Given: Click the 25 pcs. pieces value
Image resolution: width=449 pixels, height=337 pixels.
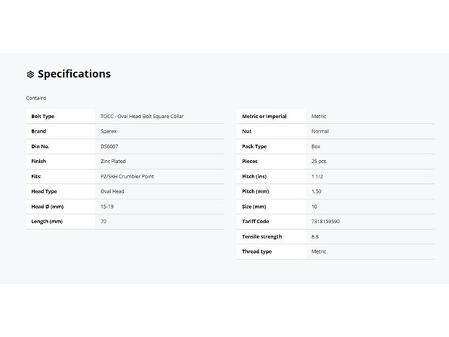Looking at the screenshot, I should tap(321, 162).
